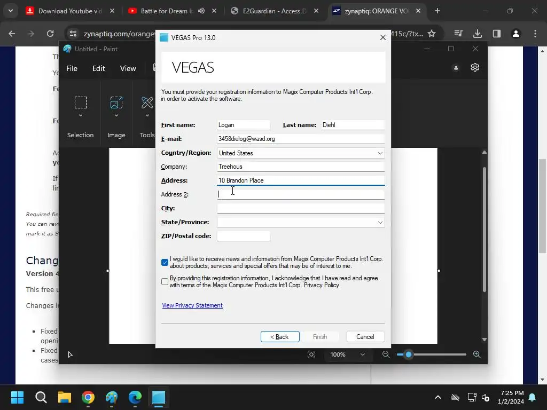Open View Privacy Statement link
This screenshot has height=410, width=547.
coord(192,305)
